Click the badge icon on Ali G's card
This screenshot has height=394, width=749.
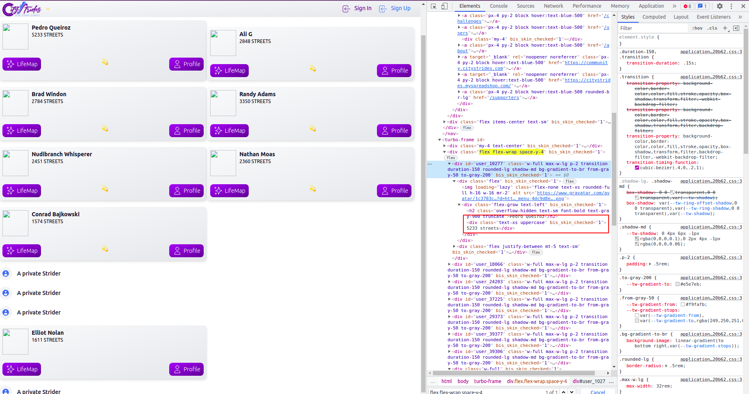click(x=313, y=69)
